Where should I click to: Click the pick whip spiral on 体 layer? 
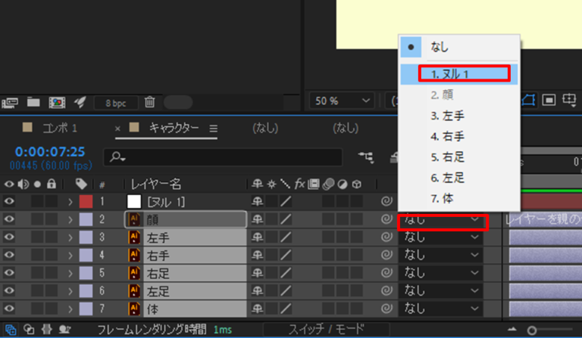[386, 308]
